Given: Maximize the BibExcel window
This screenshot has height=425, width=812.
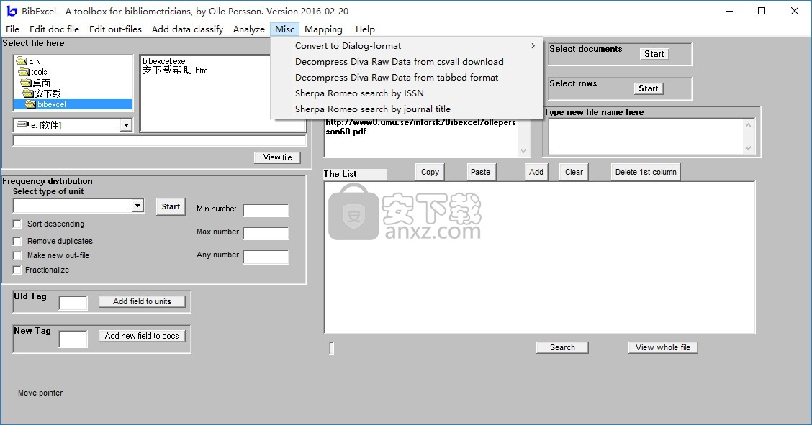Looking at the screenshot, I should (762, 11).
